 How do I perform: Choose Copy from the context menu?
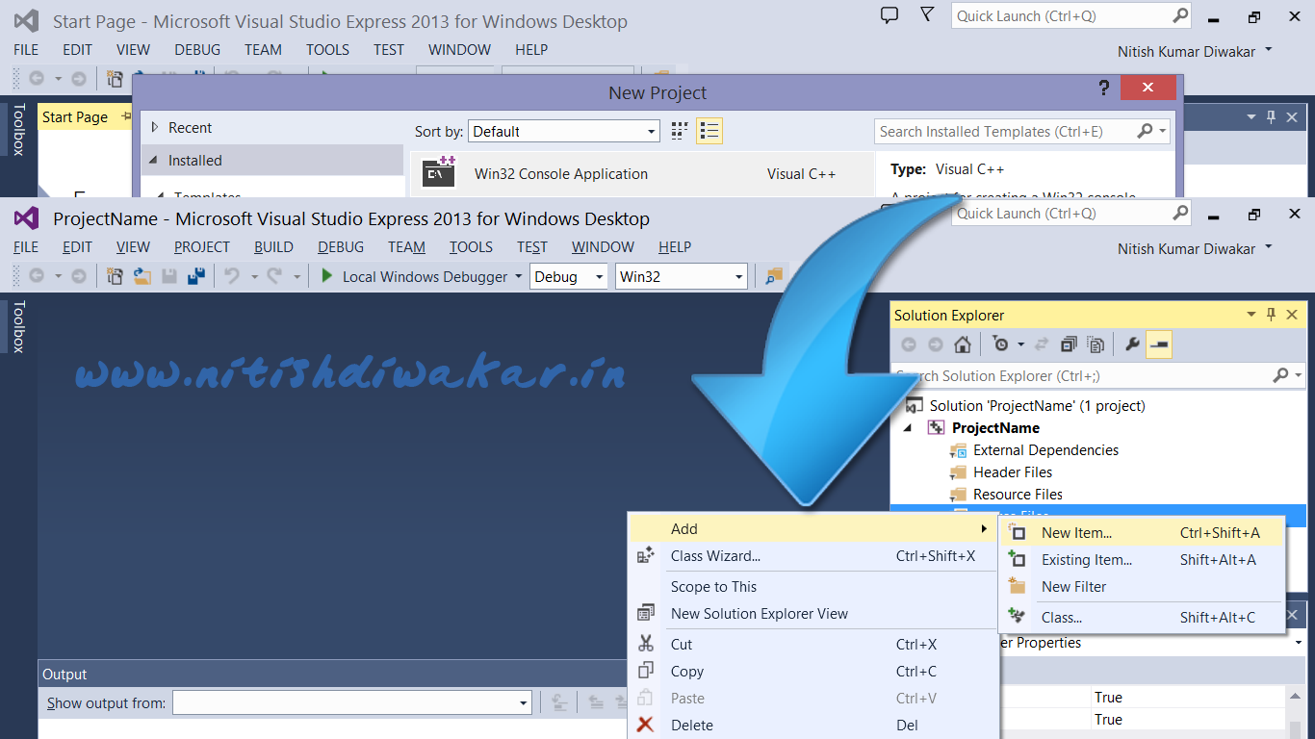point(812,672)
